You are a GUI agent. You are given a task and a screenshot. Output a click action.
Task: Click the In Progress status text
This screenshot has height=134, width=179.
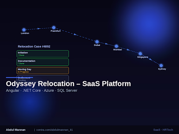point(23,72)
